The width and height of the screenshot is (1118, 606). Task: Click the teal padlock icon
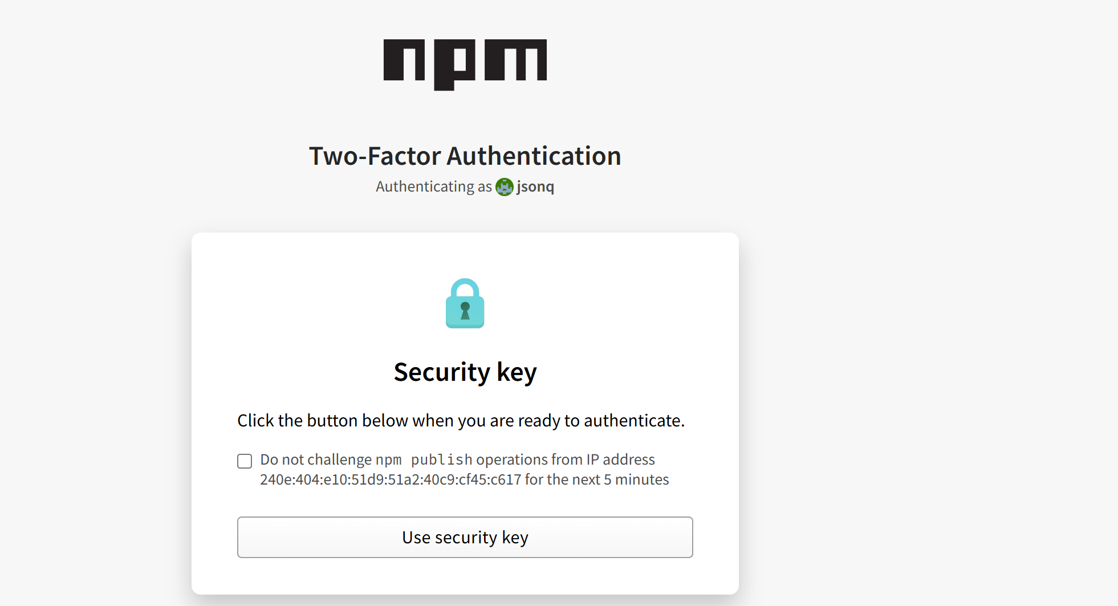[465, 304]
